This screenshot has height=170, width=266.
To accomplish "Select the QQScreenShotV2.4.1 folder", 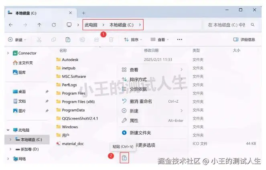I will tap(77, 118).
